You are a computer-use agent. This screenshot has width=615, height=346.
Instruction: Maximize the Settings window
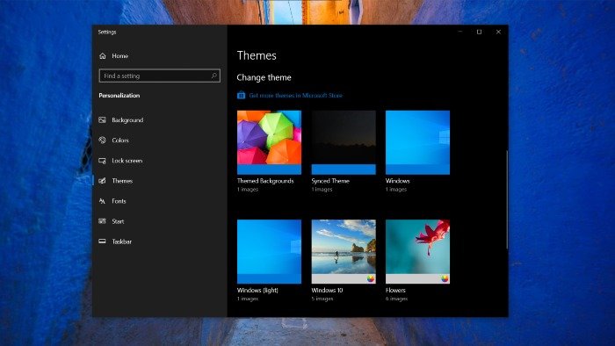pyautogui.click(x=479, y=32)
